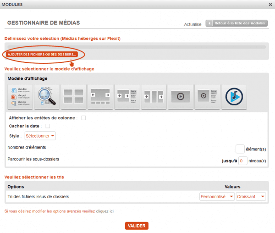Enable 'Afficher les entêtes de colonne' checkbox
The image size is (275, 233).
click(83, 118)
